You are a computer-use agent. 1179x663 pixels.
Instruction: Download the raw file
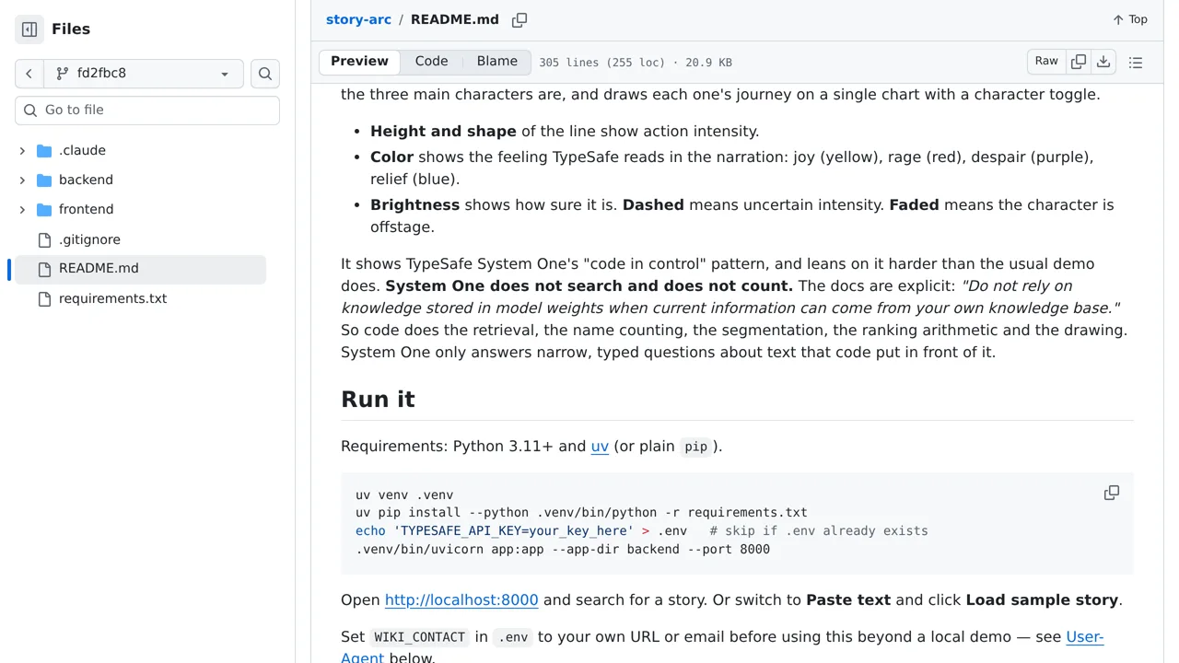click(1103, 62)
